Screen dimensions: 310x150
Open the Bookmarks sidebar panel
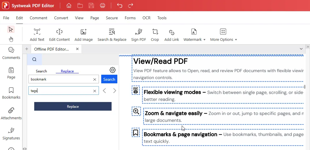point(11,93)
